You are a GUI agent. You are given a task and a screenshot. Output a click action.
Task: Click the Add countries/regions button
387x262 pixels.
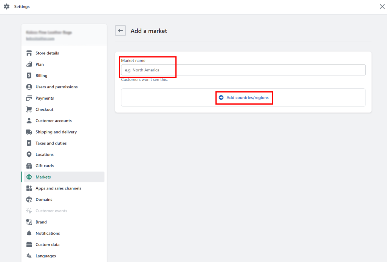point(244,97)
